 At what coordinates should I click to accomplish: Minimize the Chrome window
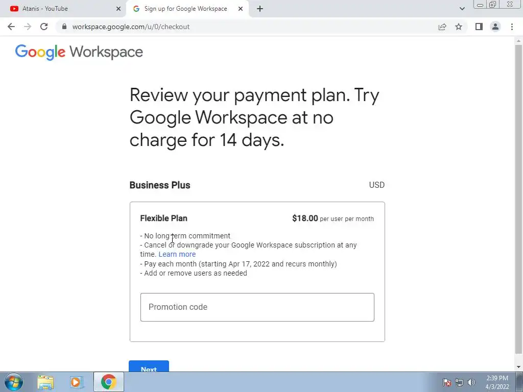click(x=480, y=5)
